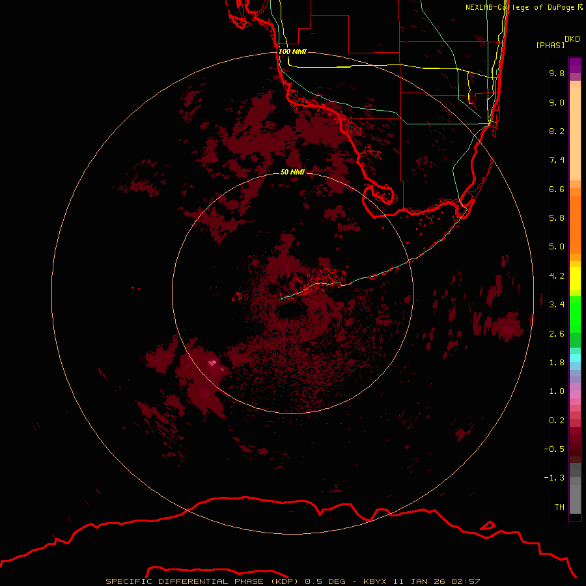Click the [PHAS] legend heading
The height and width of the screenshot is (586, 586).
tap(550, 45)
